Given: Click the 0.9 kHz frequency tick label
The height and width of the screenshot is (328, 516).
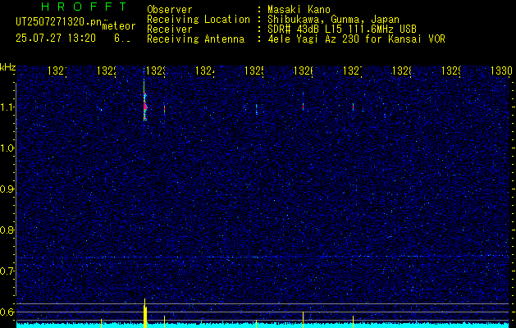Looking at the screenshot, I should pyautogui.click(x=7, y=189).
